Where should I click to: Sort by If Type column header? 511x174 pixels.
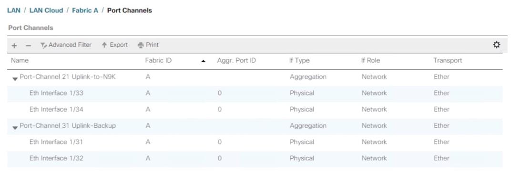(299, 60)
